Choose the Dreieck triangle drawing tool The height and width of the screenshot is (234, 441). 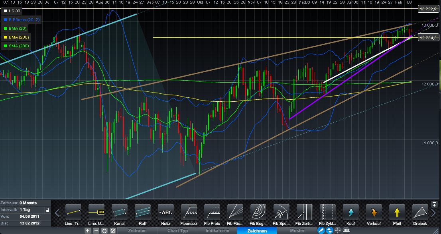[420, 212]
